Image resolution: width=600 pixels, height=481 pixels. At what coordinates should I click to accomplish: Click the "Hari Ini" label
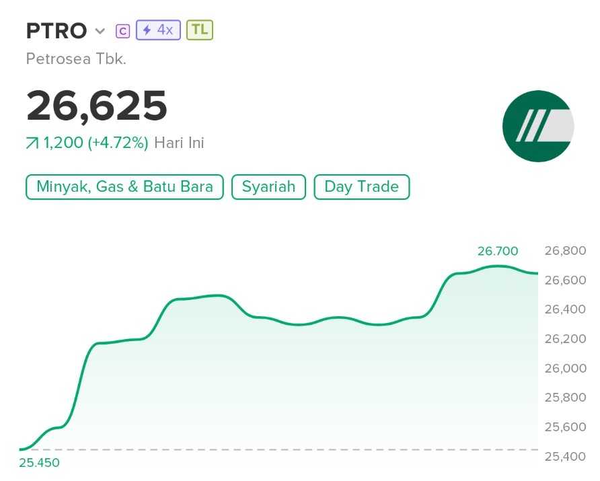179,143
